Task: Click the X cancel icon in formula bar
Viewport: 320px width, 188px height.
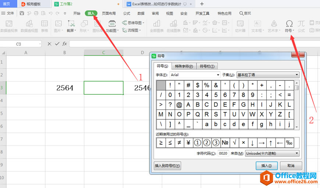Action: click(49, 44)
